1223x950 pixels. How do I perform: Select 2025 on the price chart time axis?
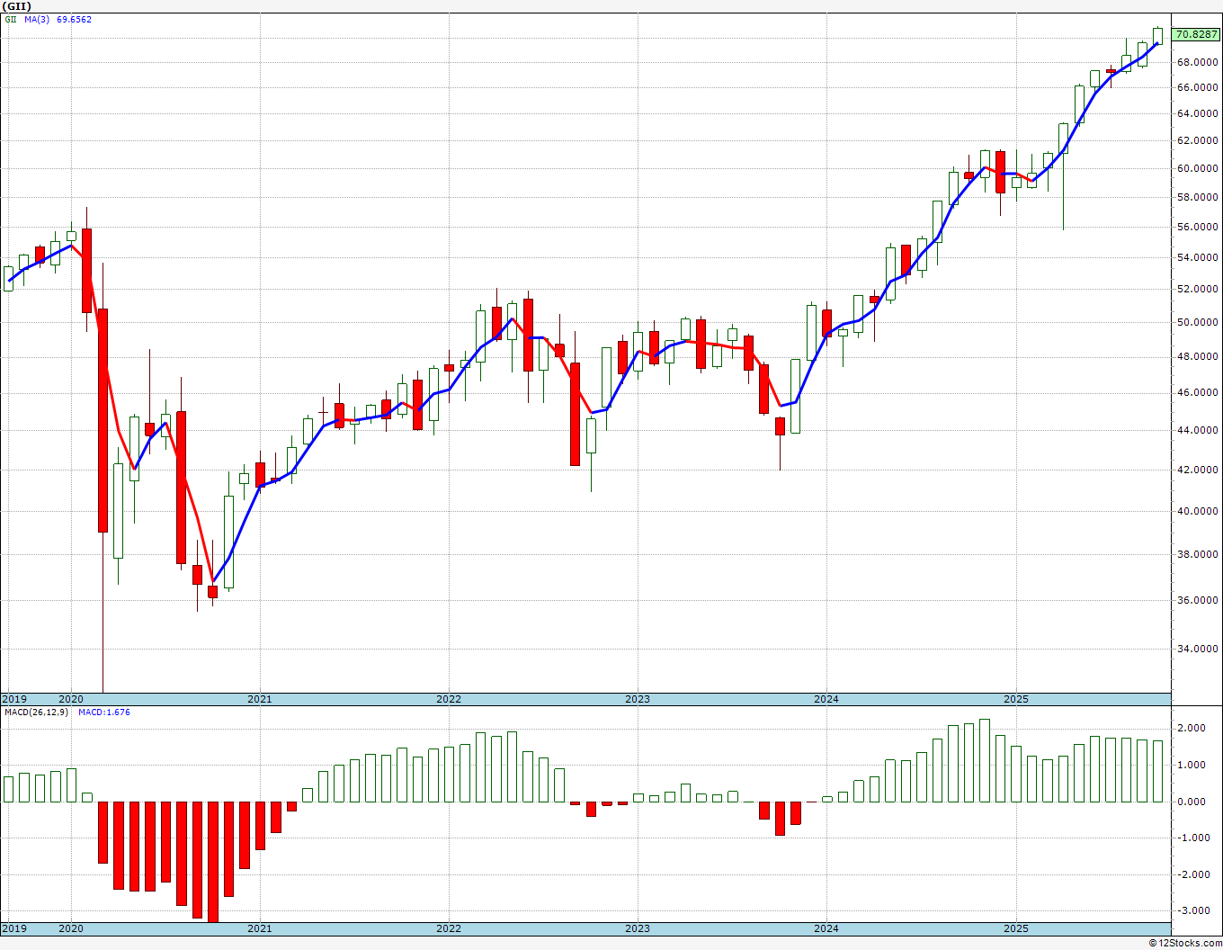pos(1016,699)
